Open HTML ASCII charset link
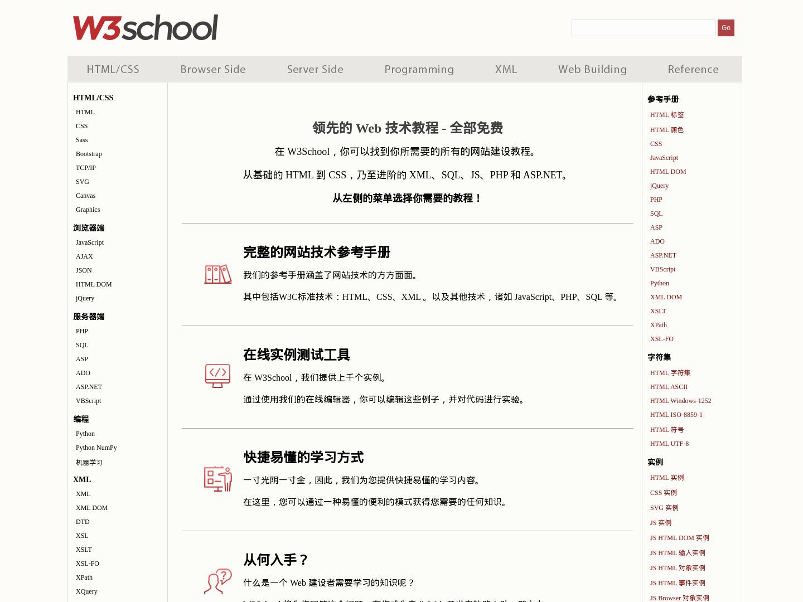Image resolution: width=803 pixels, height=602 pixels. point(669,387)
